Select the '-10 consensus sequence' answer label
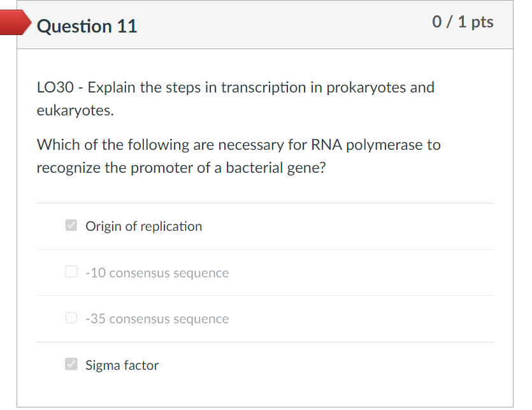 [x=156, y=272]
